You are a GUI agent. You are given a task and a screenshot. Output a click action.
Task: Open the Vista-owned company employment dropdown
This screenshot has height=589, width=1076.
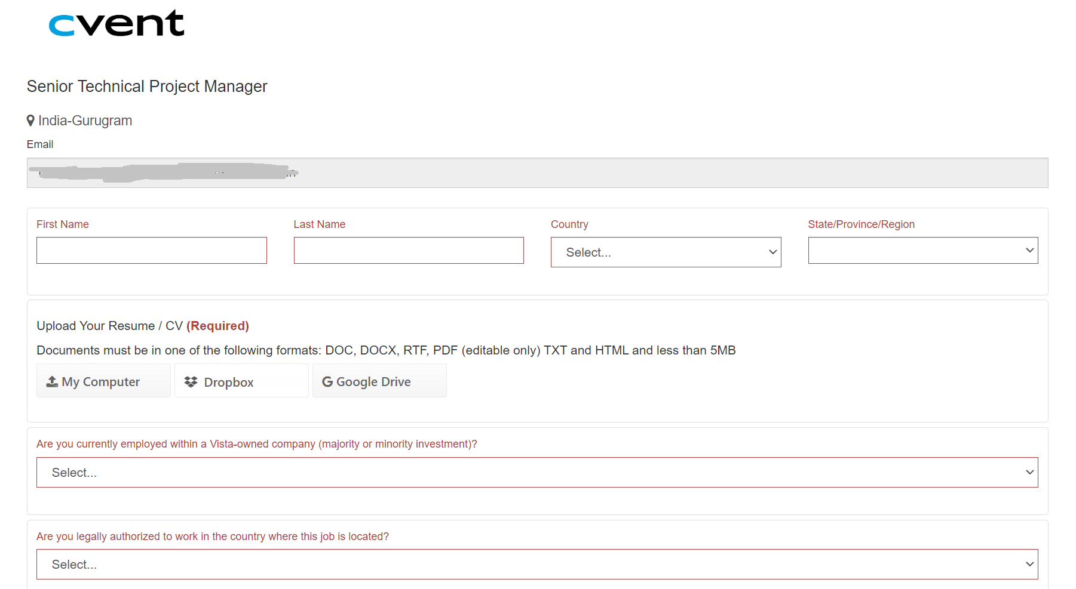(537, 473)
